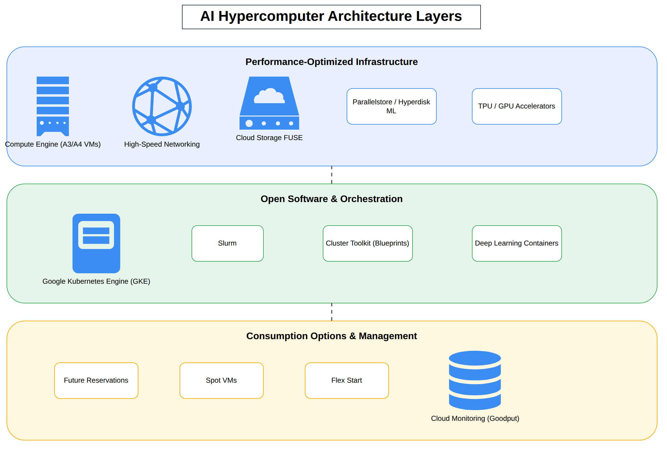667x450 pixels.
Task: Click the Cluster Toolkit (Blueprints) box
Action: (368, 243)
